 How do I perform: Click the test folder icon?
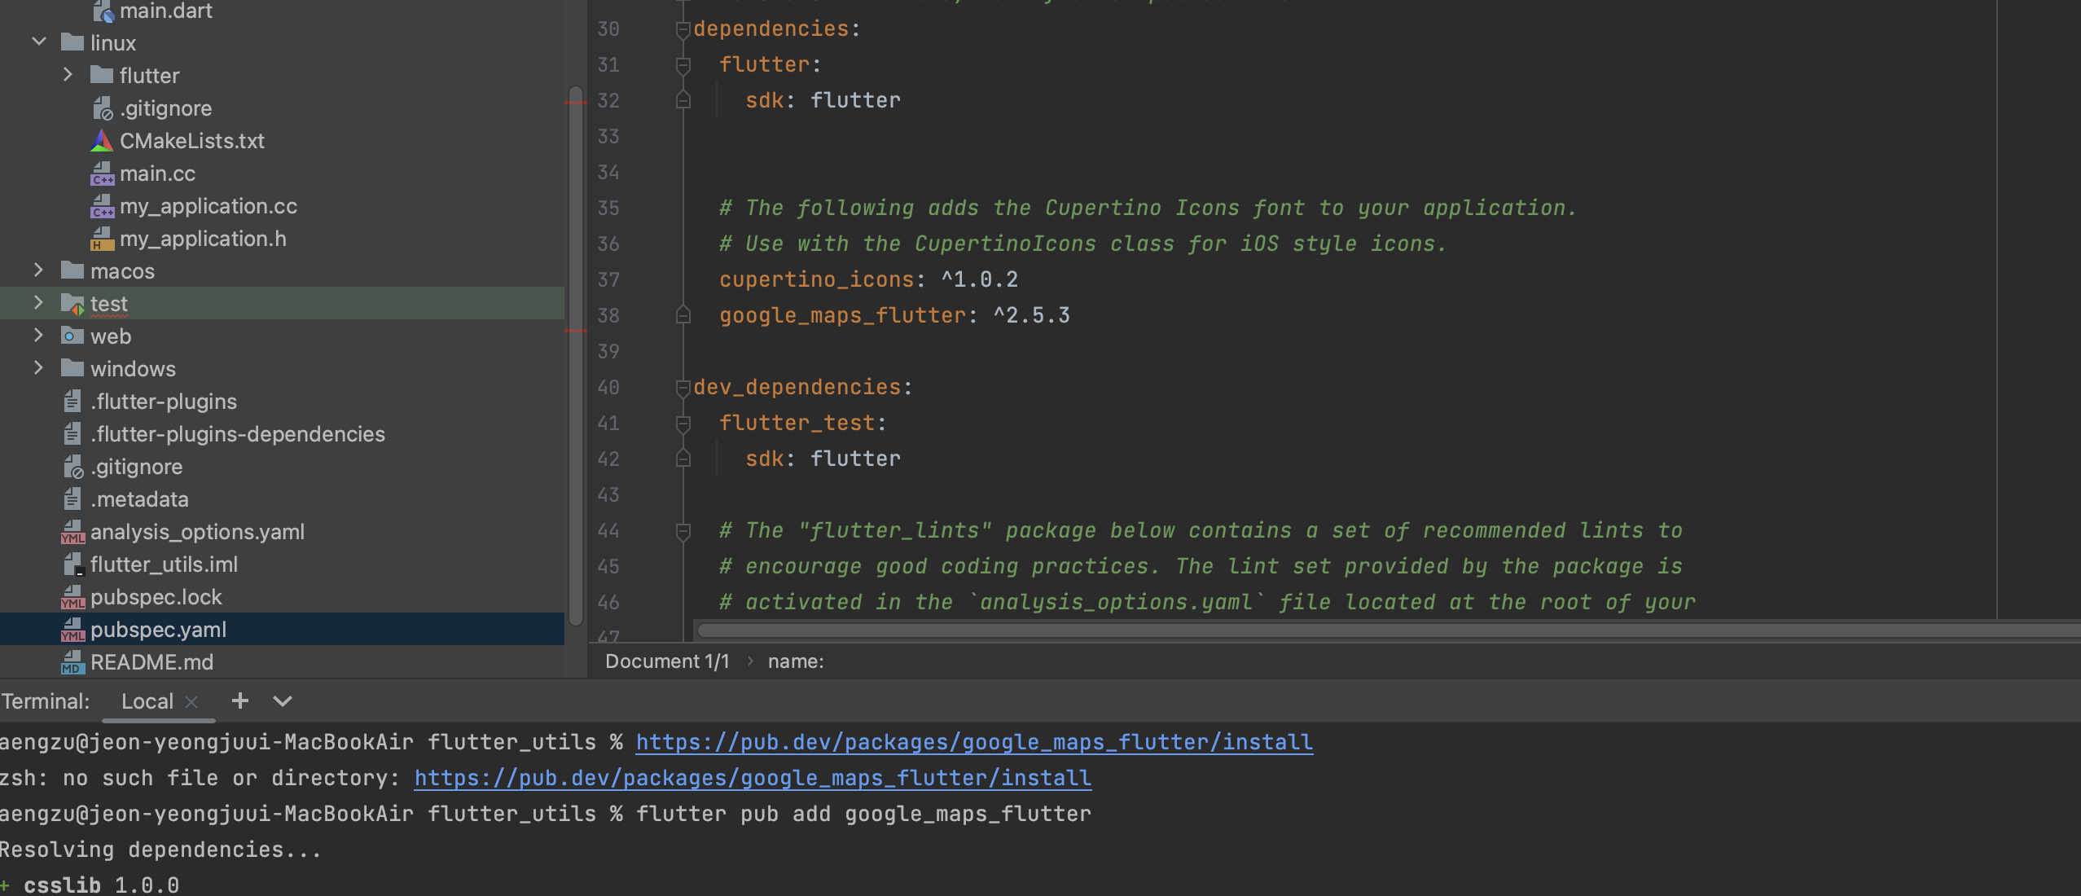72,304
